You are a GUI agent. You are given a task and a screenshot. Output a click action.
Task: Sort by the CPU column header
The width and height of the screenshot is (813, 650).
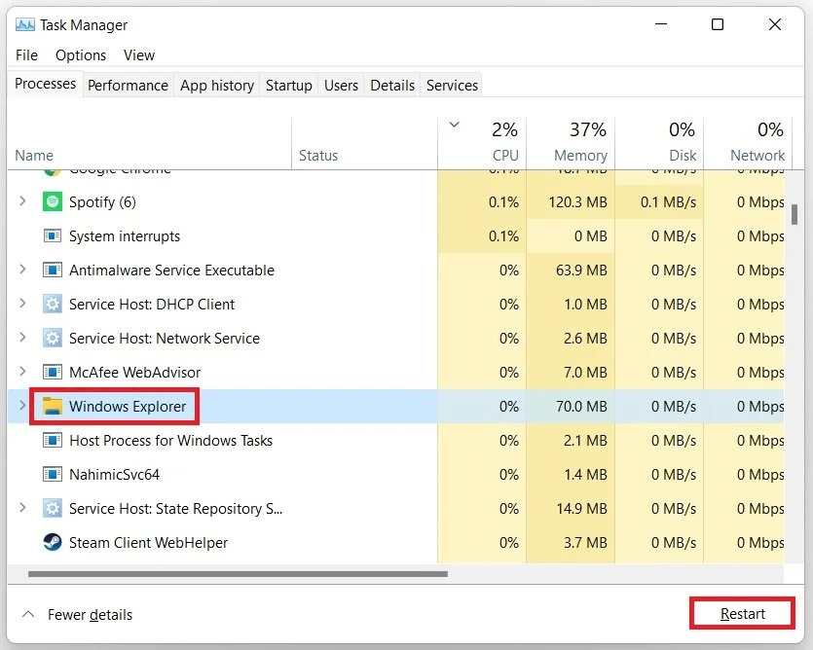(482, 144)
